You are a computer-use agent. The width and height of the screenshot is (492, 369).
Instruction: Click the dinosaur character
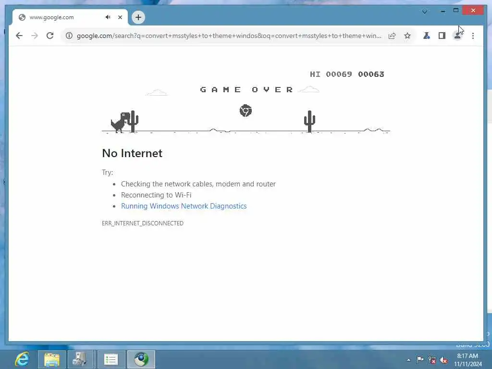(120, 122)
